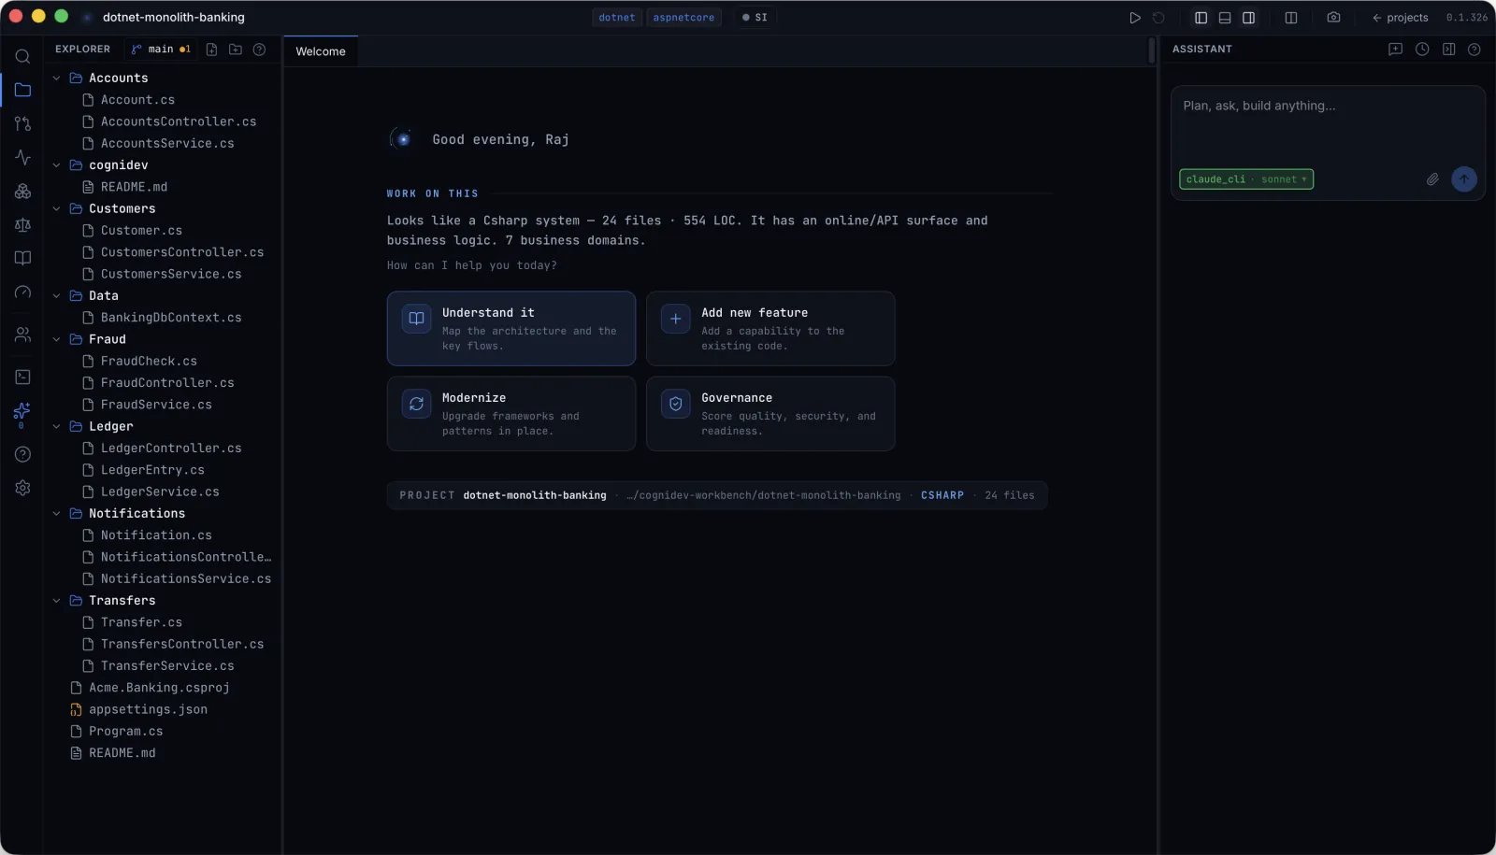Open the main branch selector in Explorer

tap(161, 50)
